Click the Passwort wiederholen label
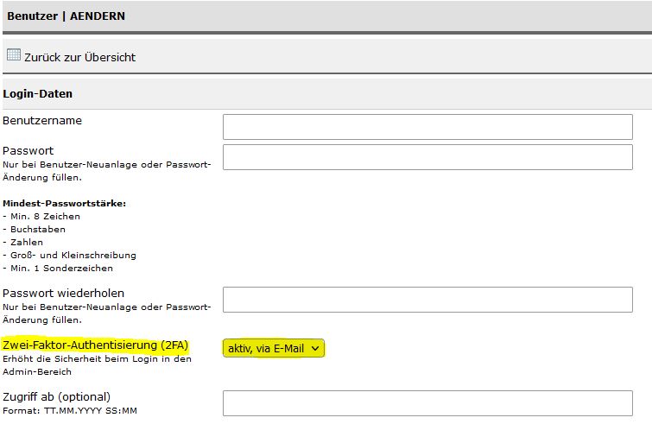The width and height of the screenshot is (652, 424). click(63, 293)
